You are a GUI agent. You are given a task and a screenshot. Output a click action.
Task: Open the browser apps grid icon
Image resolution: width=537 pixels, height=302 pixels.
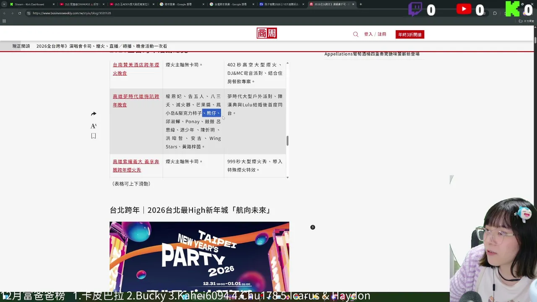click(x=4, y=21)
